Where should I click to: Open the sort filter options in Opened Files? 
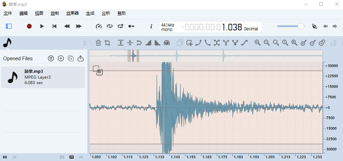coord(51,59)
